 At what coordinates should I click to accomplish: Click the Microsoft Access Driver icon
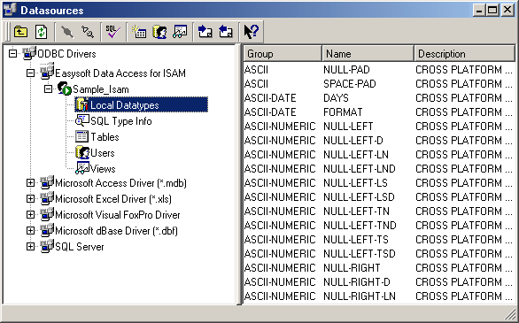click(47, 182)
